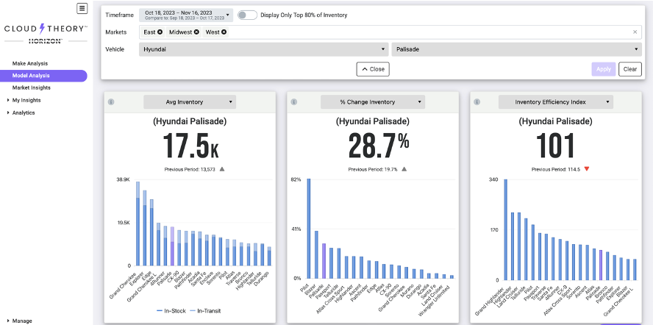Select Model Analysis in sidebar
Screen dimensions: 653x325
pos(43,76)
